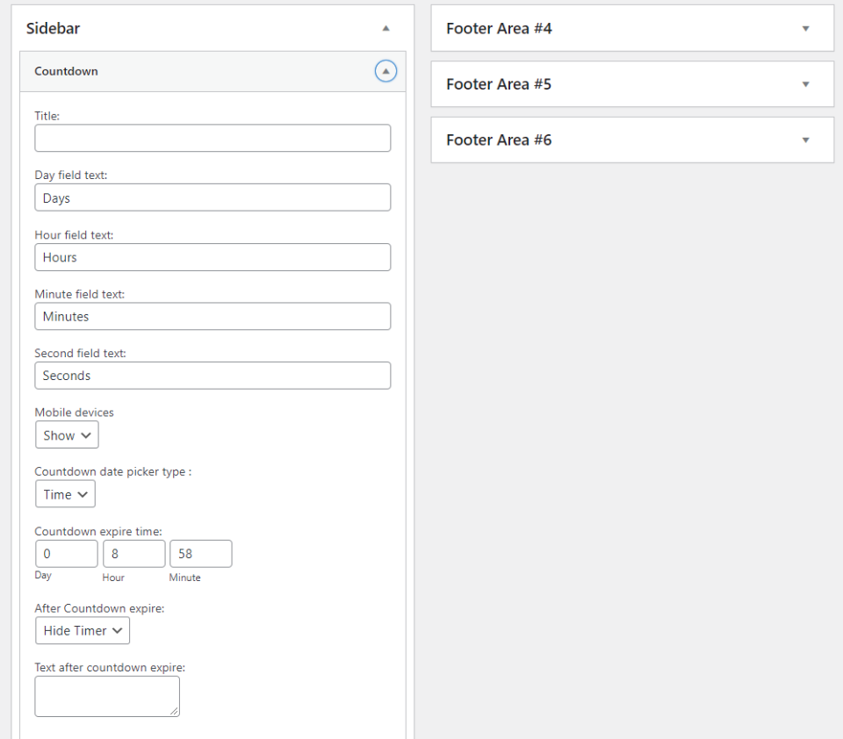Image resolution: width=843 pixels, height=739 pixels.
Task: Click the Day field text input
Action: coord(213,197)
